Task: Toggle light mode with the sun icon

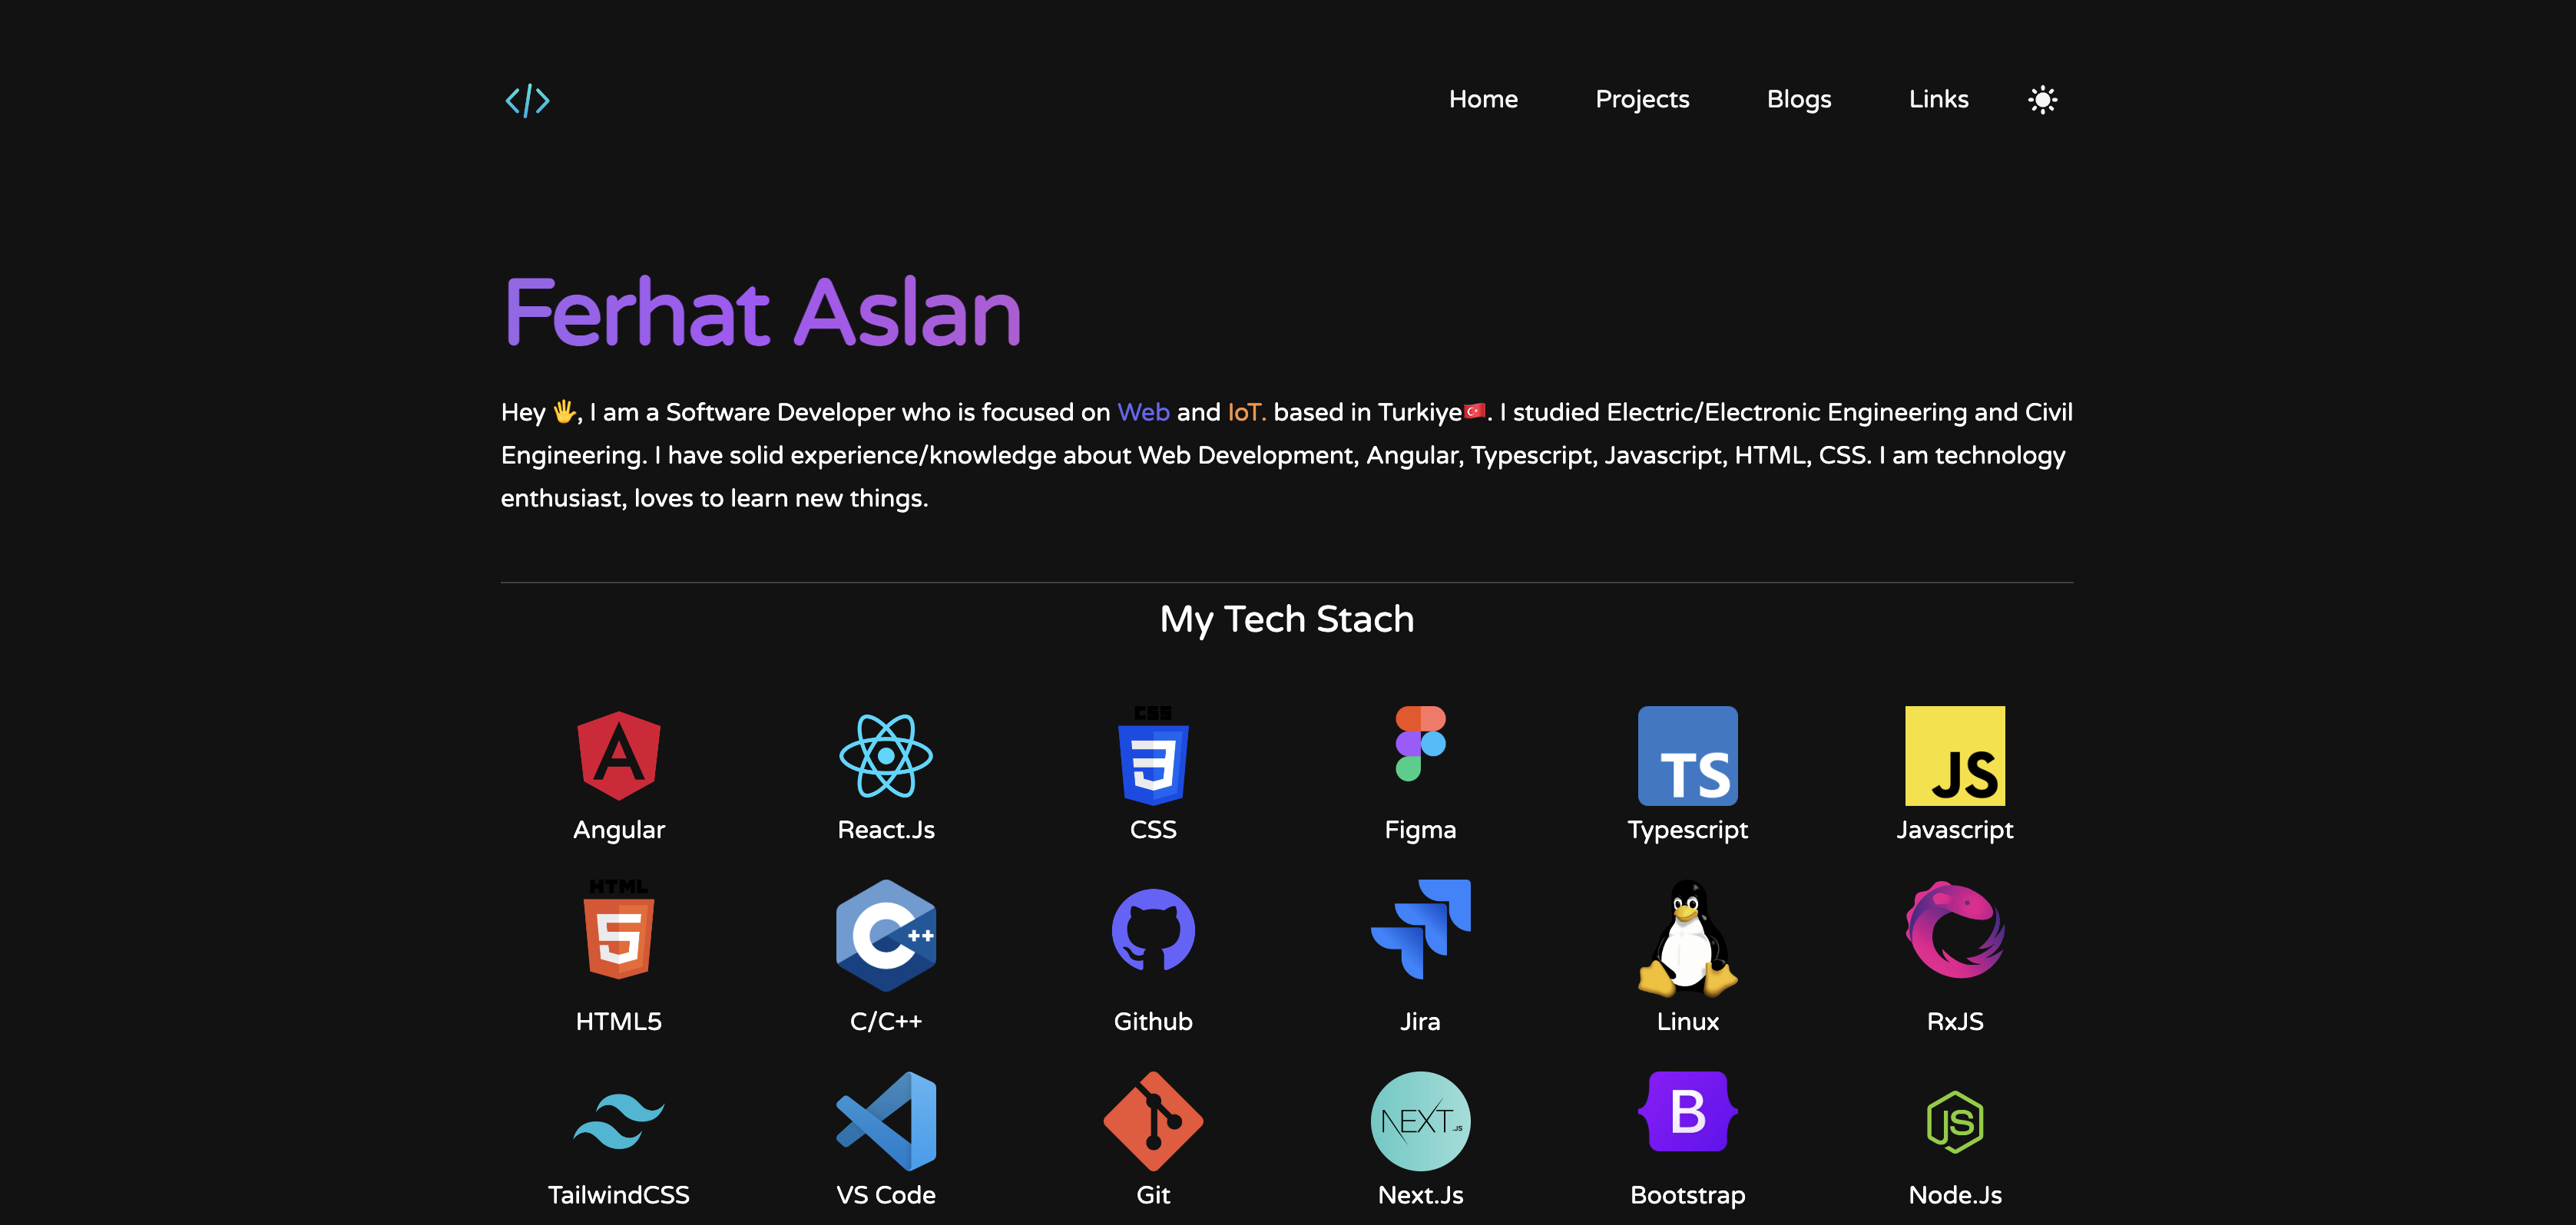Action: (2042, 99)
